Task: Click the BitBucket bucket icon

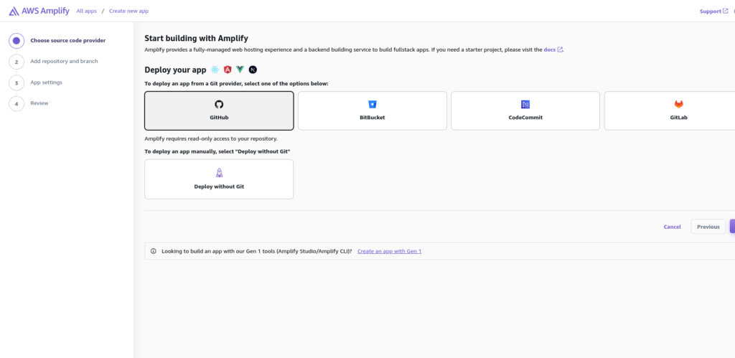Action: pos(373,105)
